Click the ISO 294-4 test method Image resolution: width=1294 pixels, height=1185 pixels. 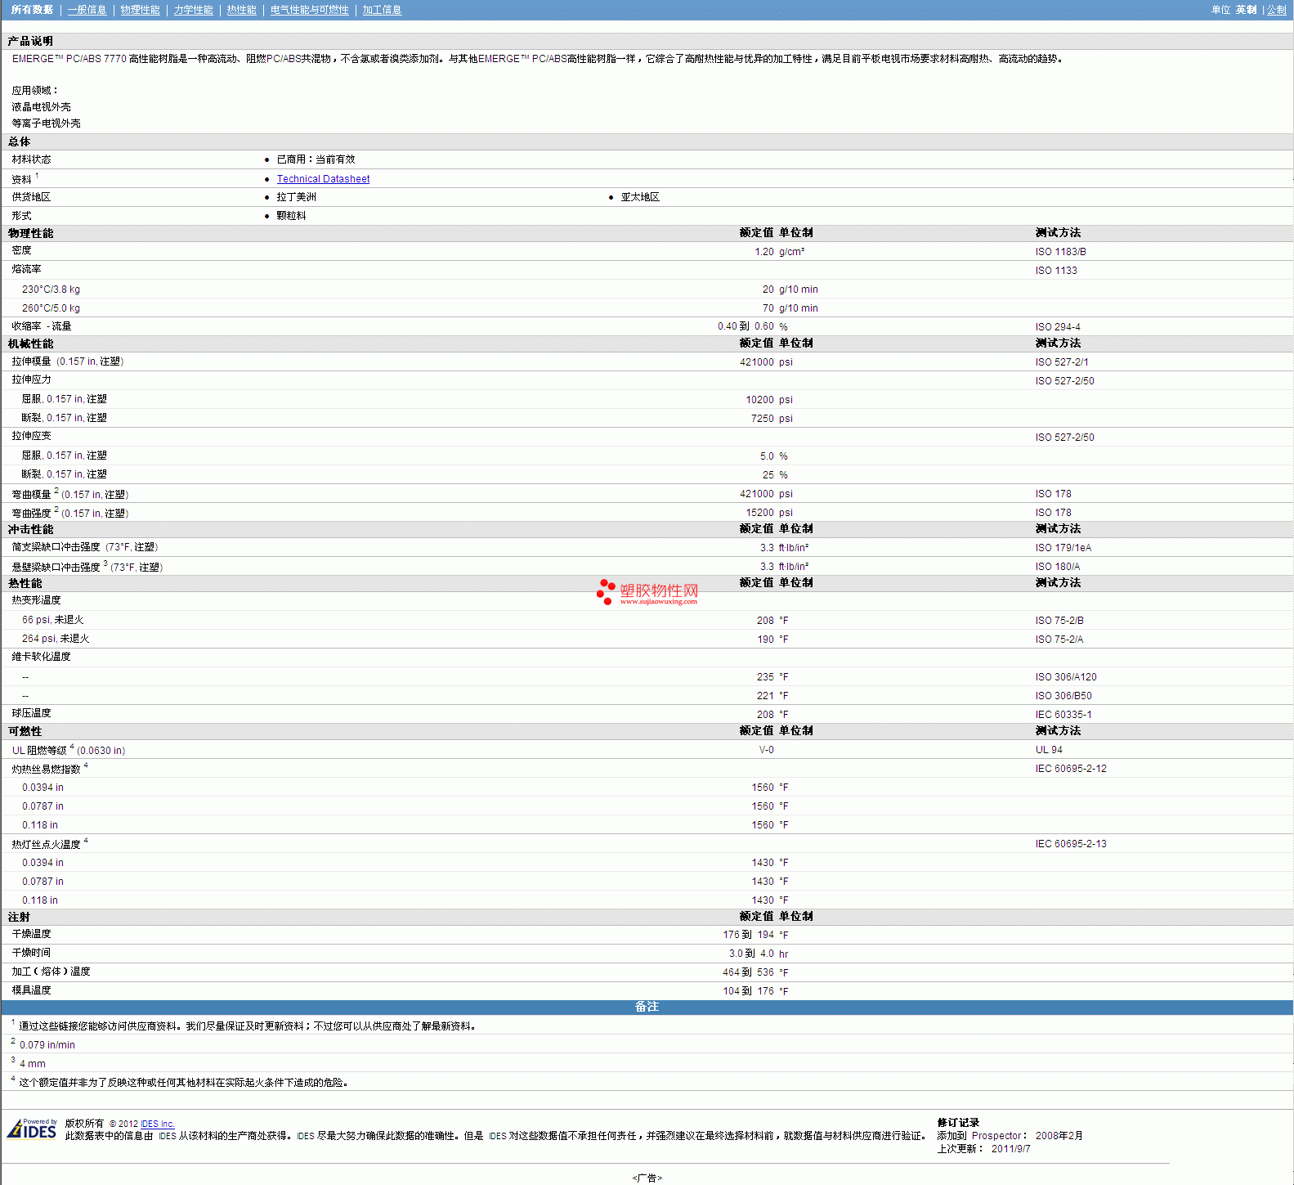click(x=1058, y=327)
